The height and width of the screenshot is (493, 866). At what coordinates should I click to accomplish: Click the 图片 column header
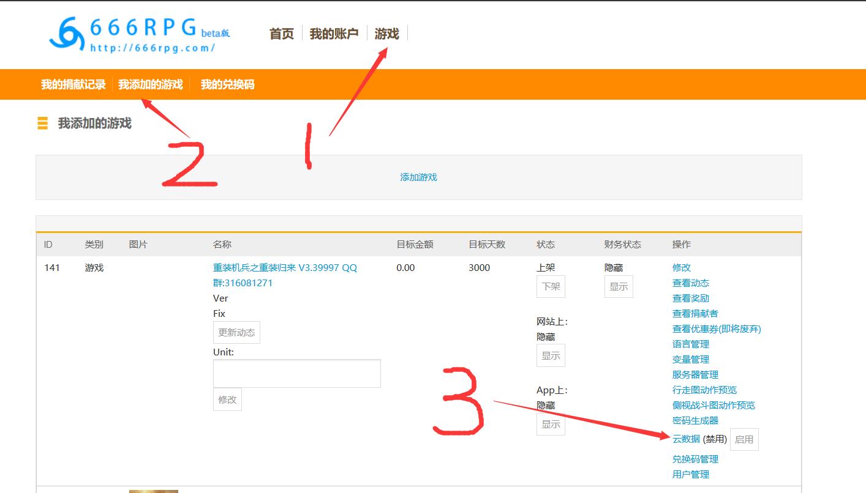point(138,245)
